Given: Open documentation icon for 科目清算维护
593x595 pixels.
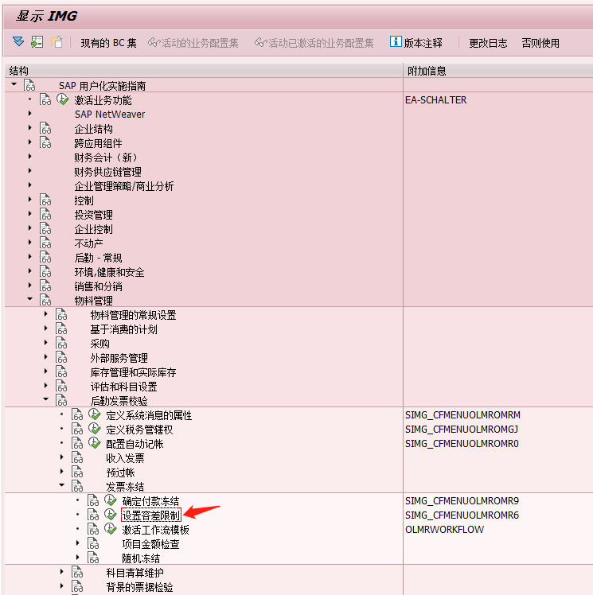Looking at the screenshot, I should [x=77, y=572].
